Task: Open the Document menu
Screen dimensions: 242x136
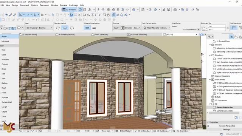Action: point(24,5)
